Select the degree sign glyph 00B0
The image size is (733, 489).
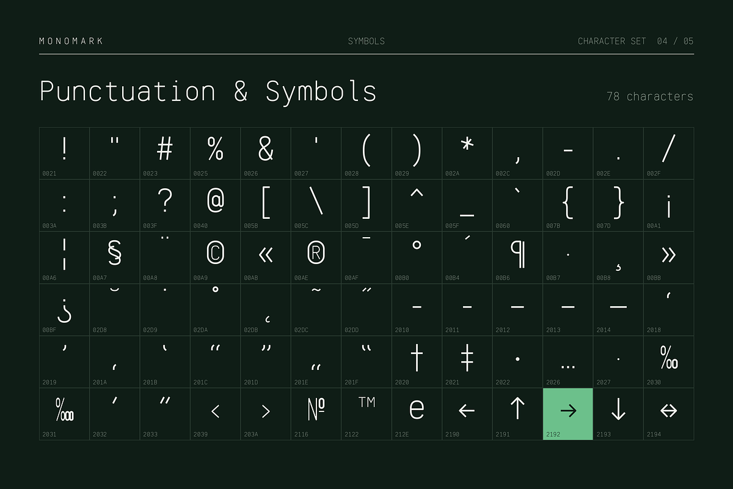coord(416,257)
